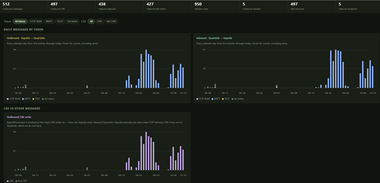Toggle MSFT legend entry in Outbound chart
The width and height of the screenshot is (380, 183).
(x=27, y=99)
